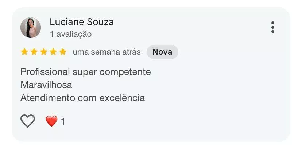
Task: Click the word 'competente' in the review
Action: pos(125,72)
